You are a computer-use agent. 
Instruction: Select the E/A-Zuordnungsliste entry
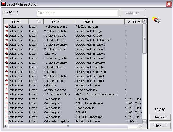(57, 94)
